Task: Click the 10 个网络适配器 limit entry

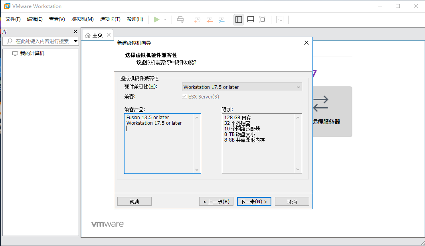Action: (242, 129)
